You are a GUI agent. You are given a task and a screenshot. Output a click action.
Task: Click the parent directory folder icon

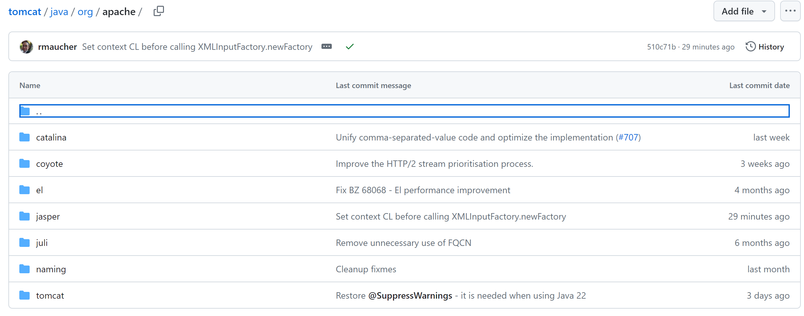point(25,111)
